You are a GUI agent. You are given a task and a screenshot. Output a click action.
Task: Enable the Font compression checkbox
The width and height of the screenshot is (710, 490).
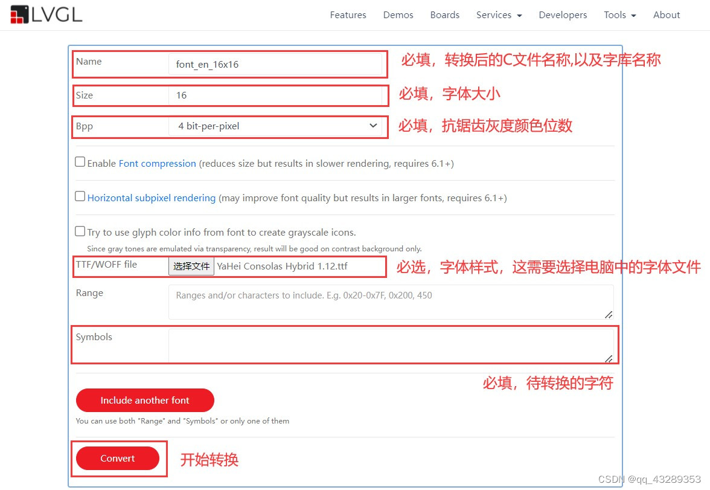coord(80,162)
